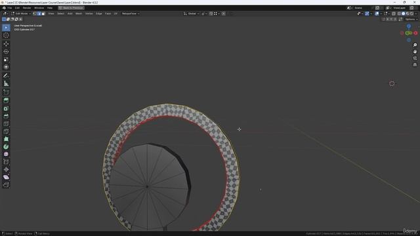Select the Cursor tool

[x=6, y=35]
